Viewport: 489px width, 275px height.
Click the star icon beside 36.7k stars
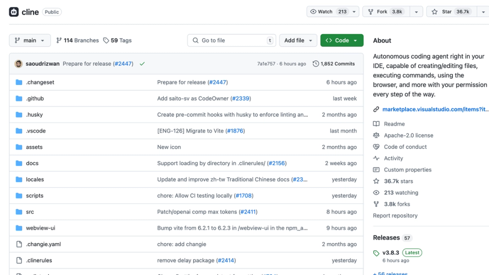pyautogui.click(x=377, y=181)
